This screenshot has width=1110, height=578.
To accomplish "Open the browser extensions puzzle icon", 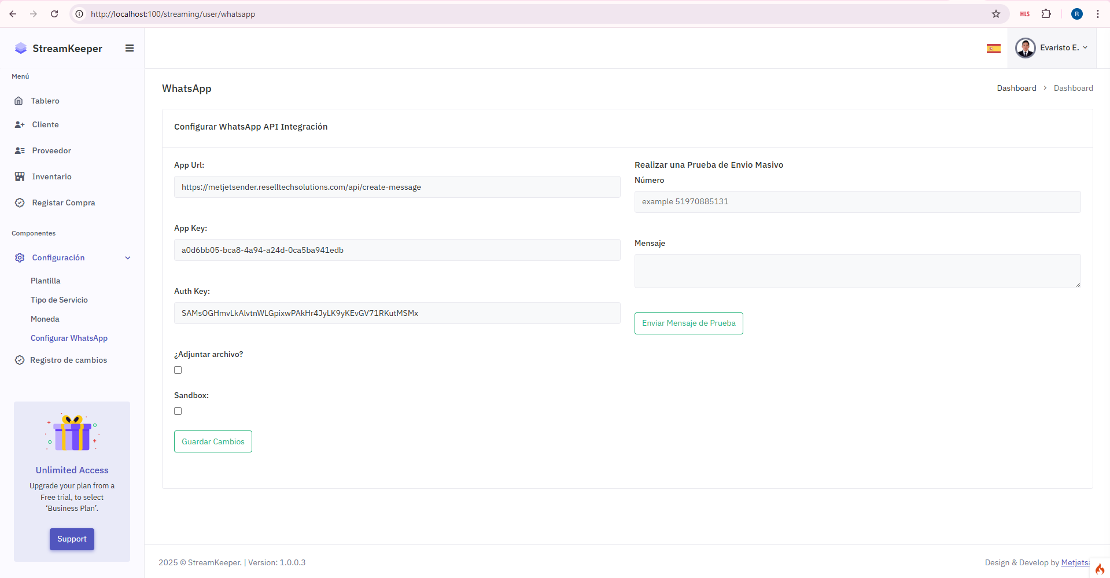I will (x=1046, y=14).
